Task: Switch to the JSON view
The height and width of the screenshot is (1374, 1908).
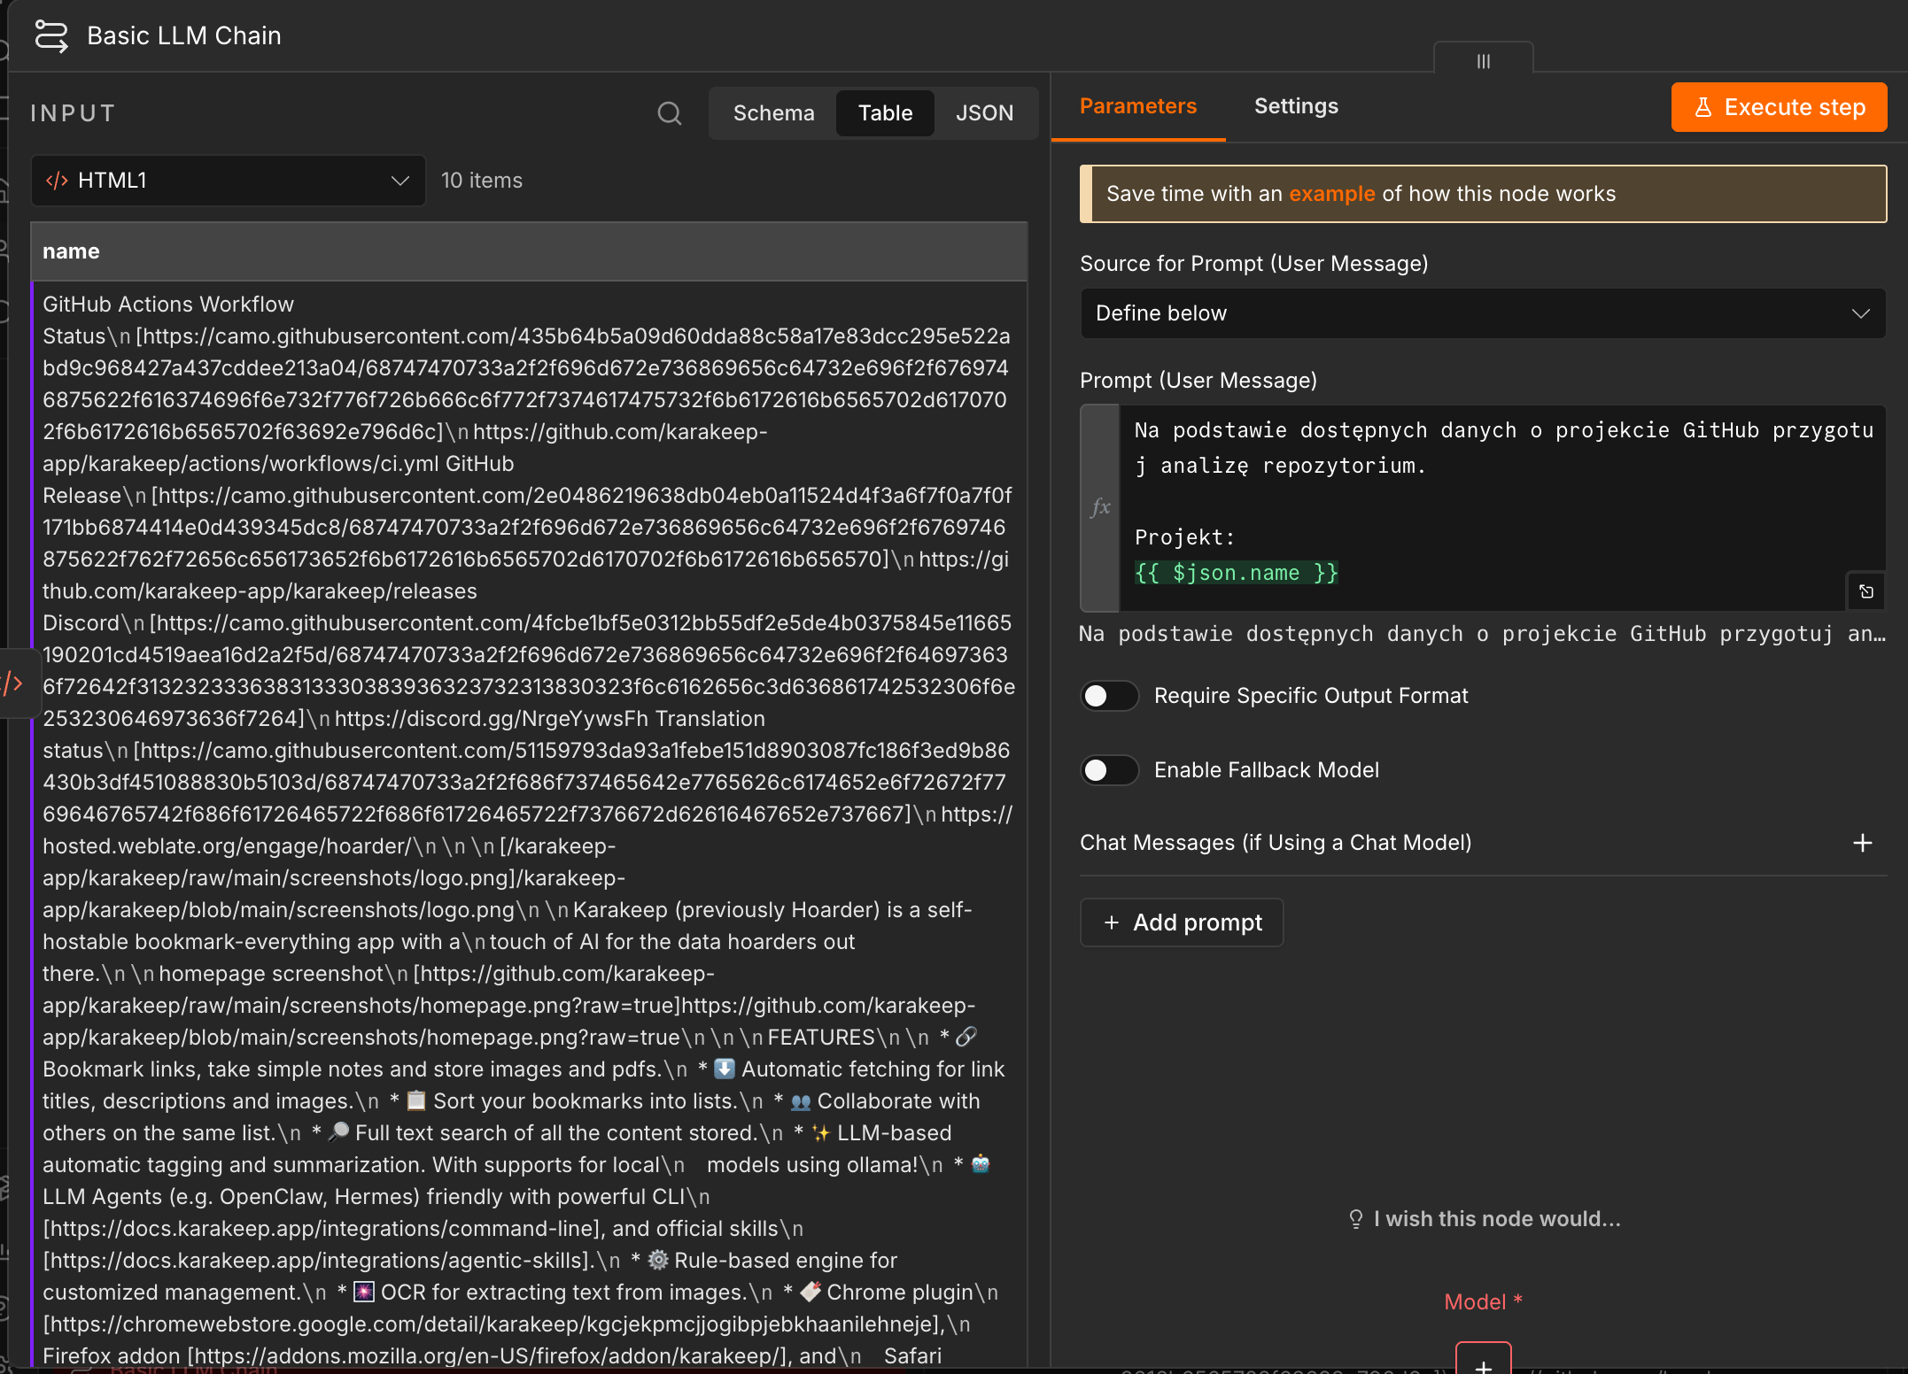Action: (x=984, y=113)
